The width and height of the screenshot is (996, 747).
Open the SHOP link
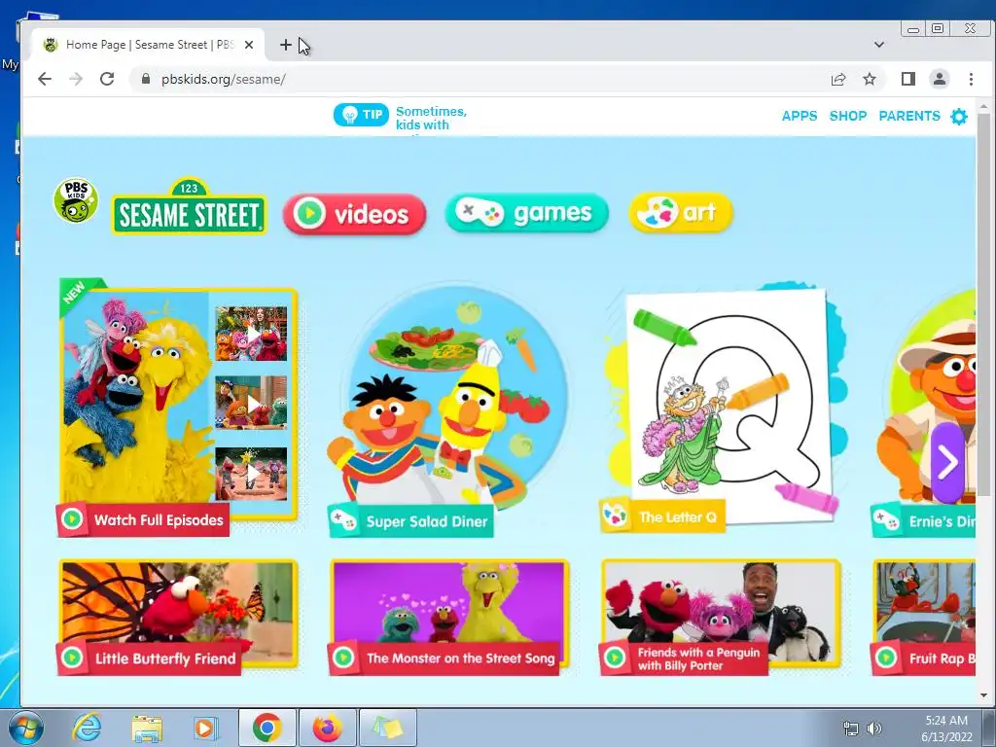(848, 117)
